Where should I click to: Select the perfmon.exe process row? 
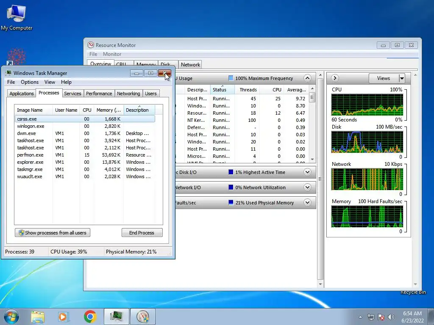point(85,155)
